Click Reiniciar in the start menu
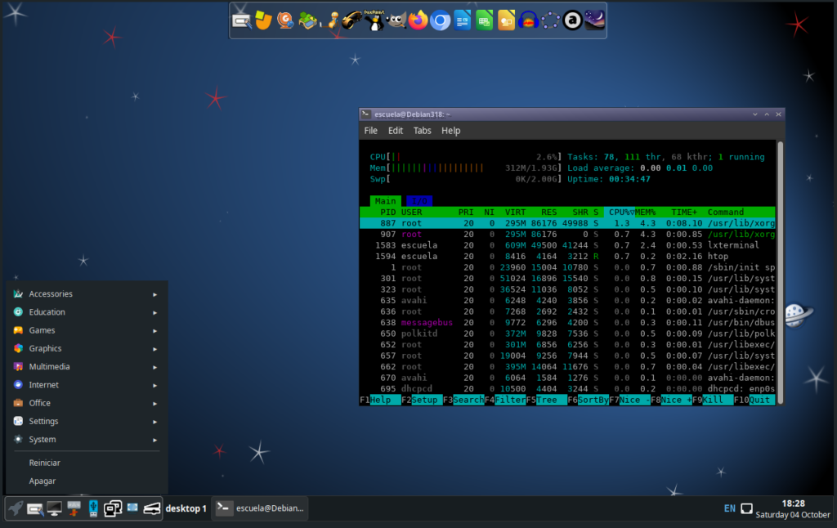The height and width of the screenshot is (528, 837). pyautogui.click(x=45, y=463)
